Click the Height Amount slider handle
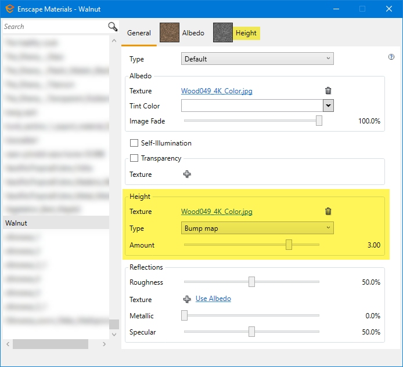403x367 pixels. 289,245
